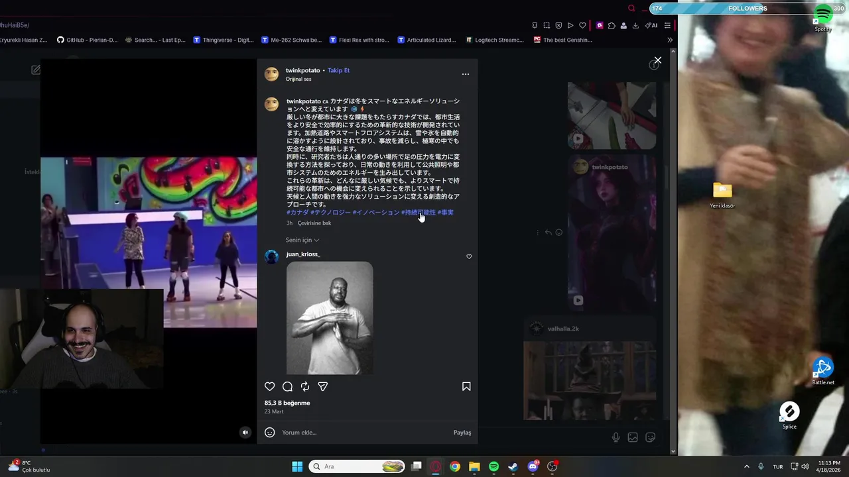This screenshot has height=477, width=849.
Task: Open the Flexi Rex with stro... bookmark
Action: 359,40
